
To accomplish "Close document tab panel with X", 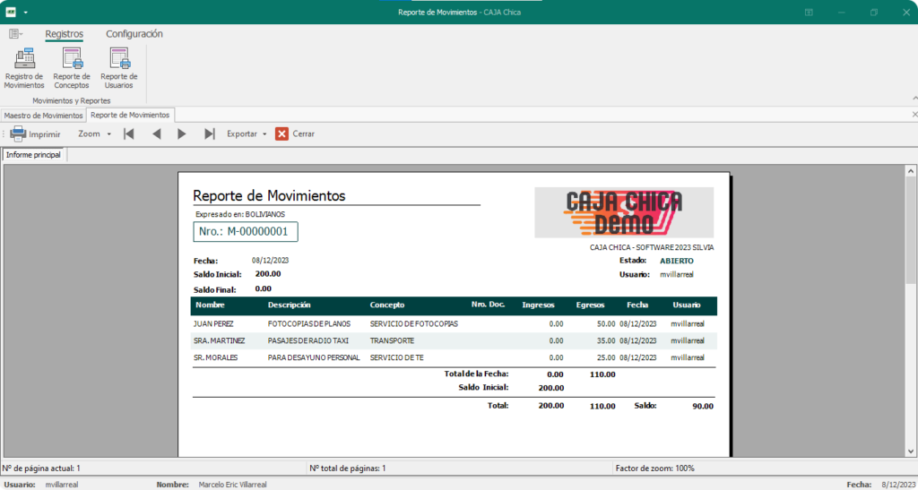I will tap(914, 116).
